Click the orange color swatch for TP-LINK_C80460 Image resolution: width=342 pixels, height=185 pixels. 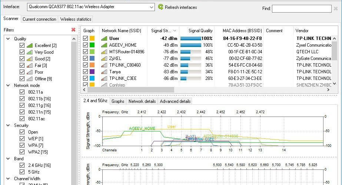click(x=92, y=65)
